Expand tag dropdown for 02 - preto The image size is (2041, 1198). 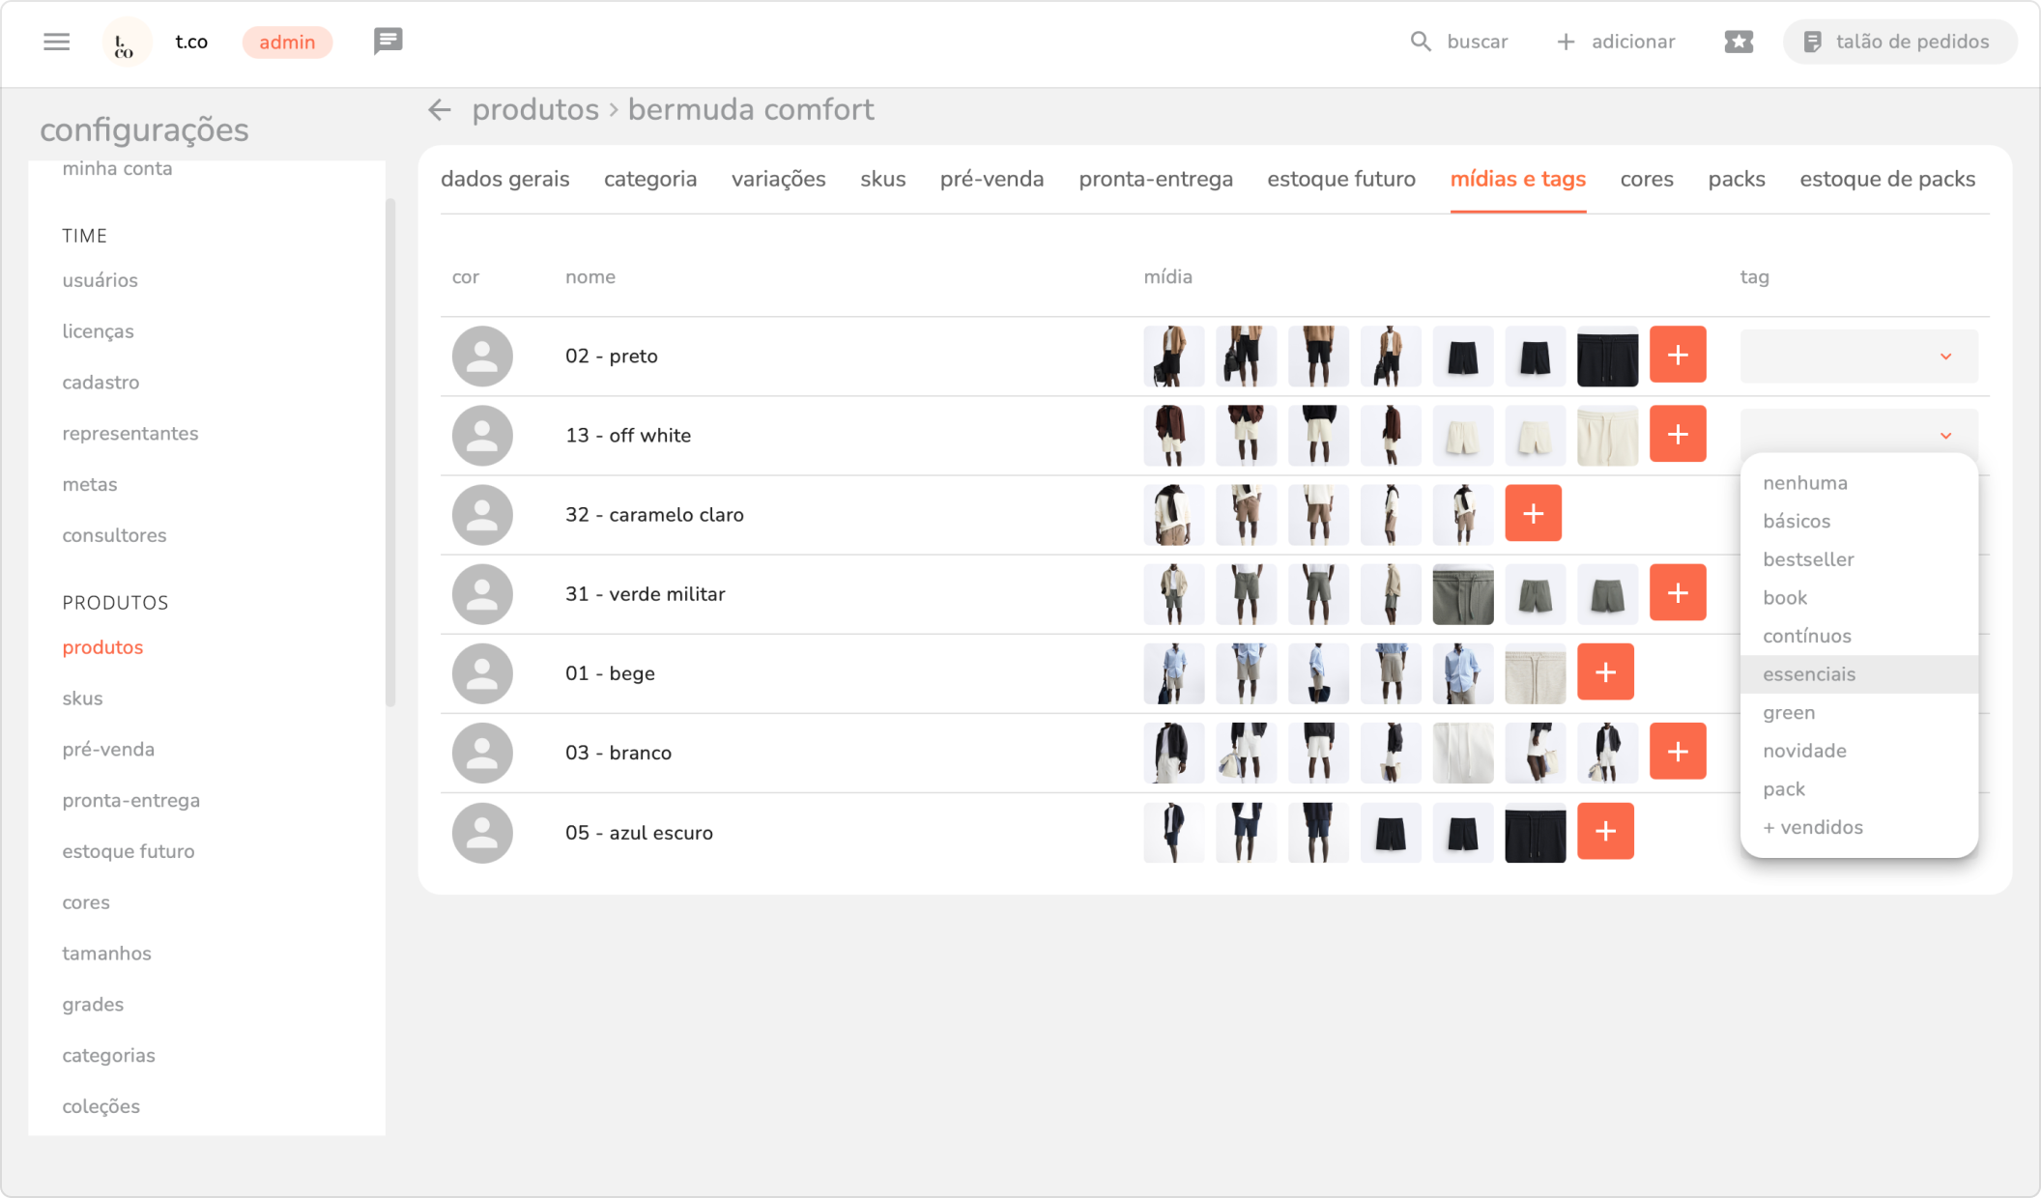coord(1945,357)
